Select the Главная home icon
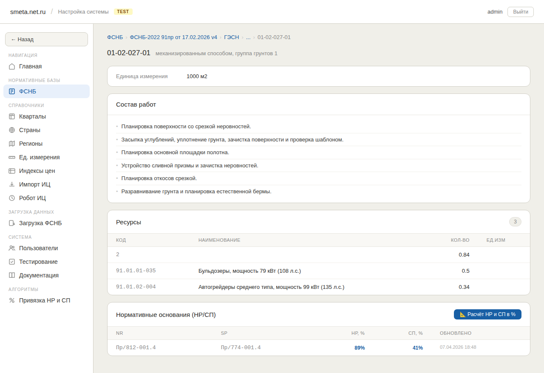The width and height of the screenshot is (544, 373). [x=12, y=66]
